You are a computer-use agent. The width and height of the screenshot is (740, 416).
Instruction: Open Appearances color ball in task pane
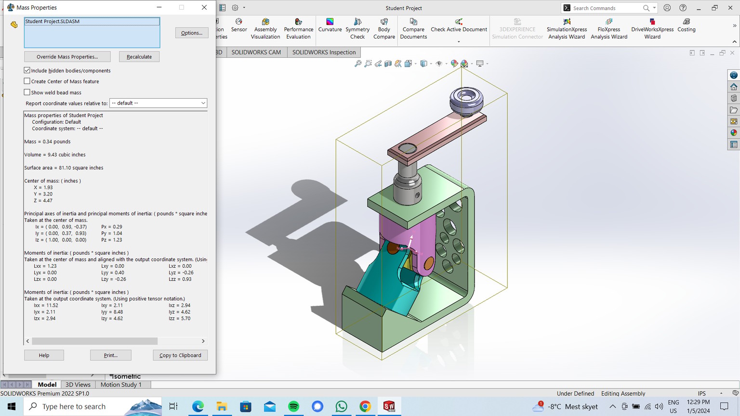(734, 133)
